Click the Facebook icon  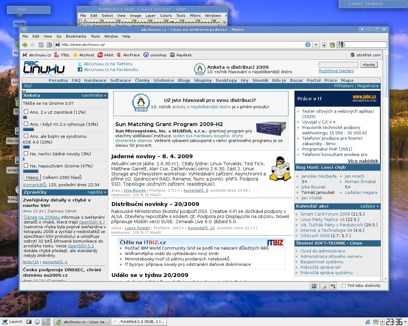(80, 69)
